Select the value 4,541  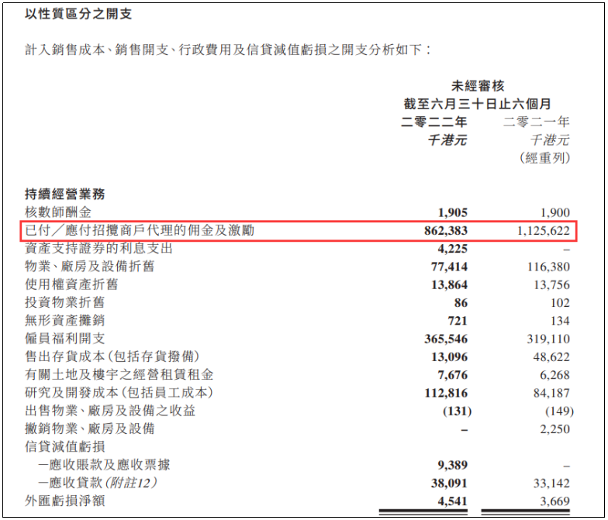click(x=453, y=501)
